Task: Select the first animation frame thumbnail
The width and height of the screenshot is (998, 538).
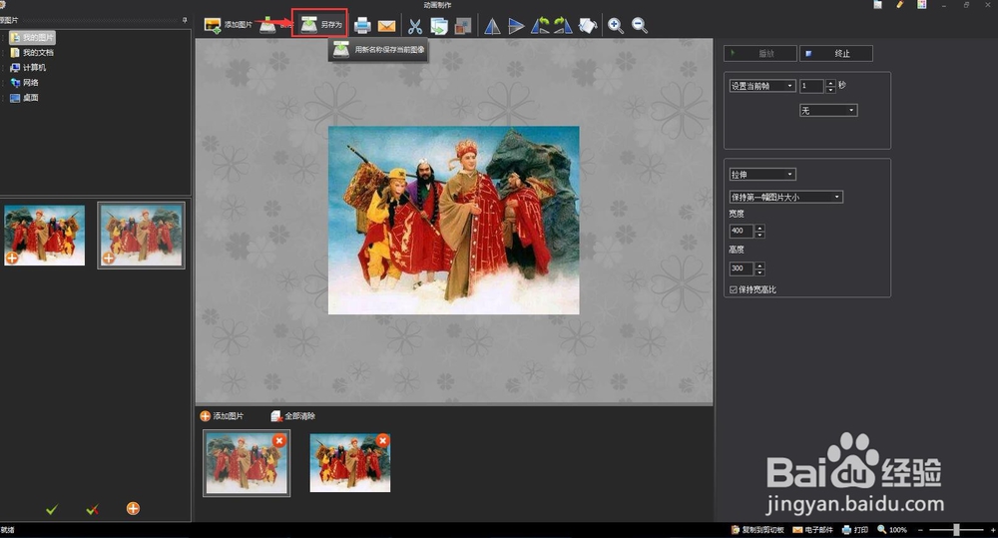Action: pyautogui.click(x=247, y=463)
